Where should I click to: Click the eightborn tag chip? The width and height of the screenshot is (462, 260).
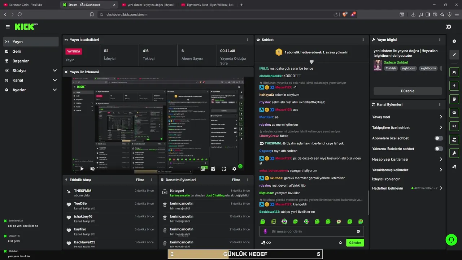point(408,68)
